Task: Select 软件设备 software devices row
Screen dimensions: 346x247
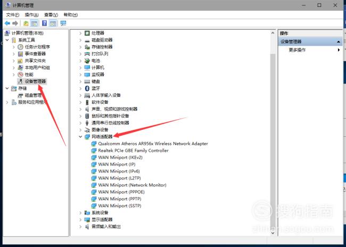Action: coord(100,102)
